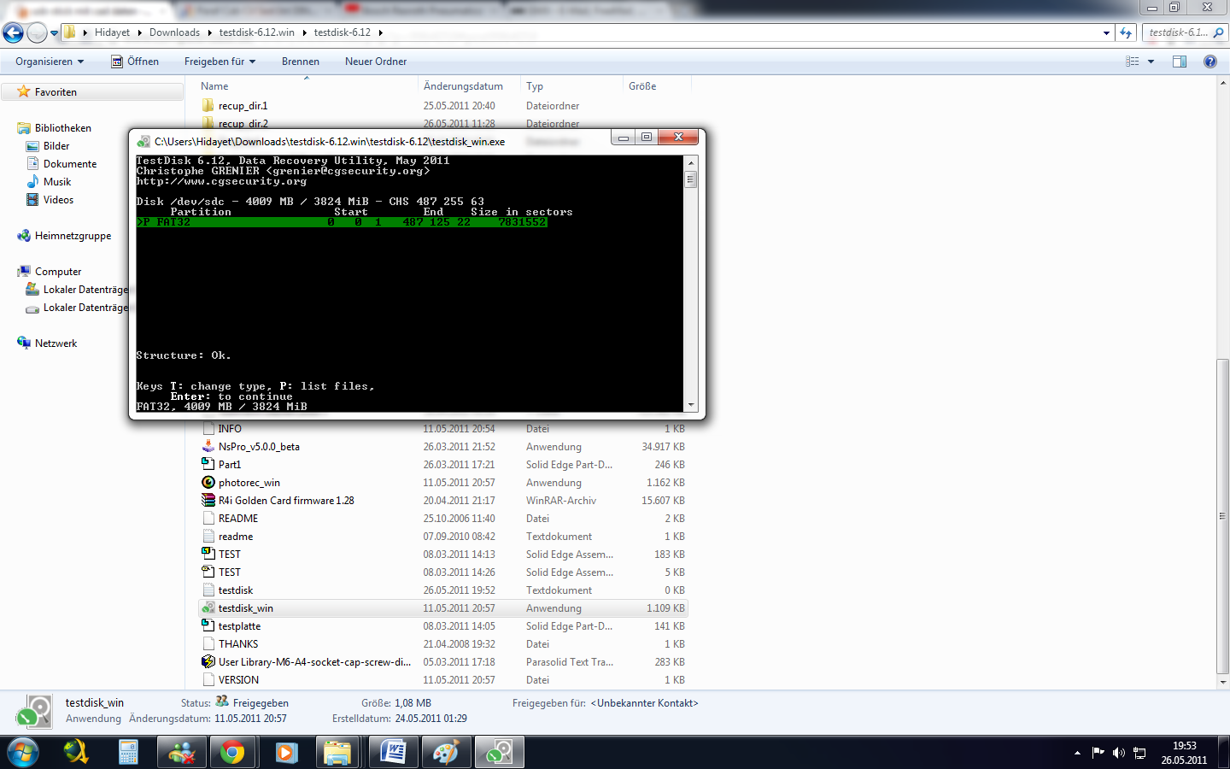
Task: Open the Freigeben für dropdown
Action: point(220,62)
